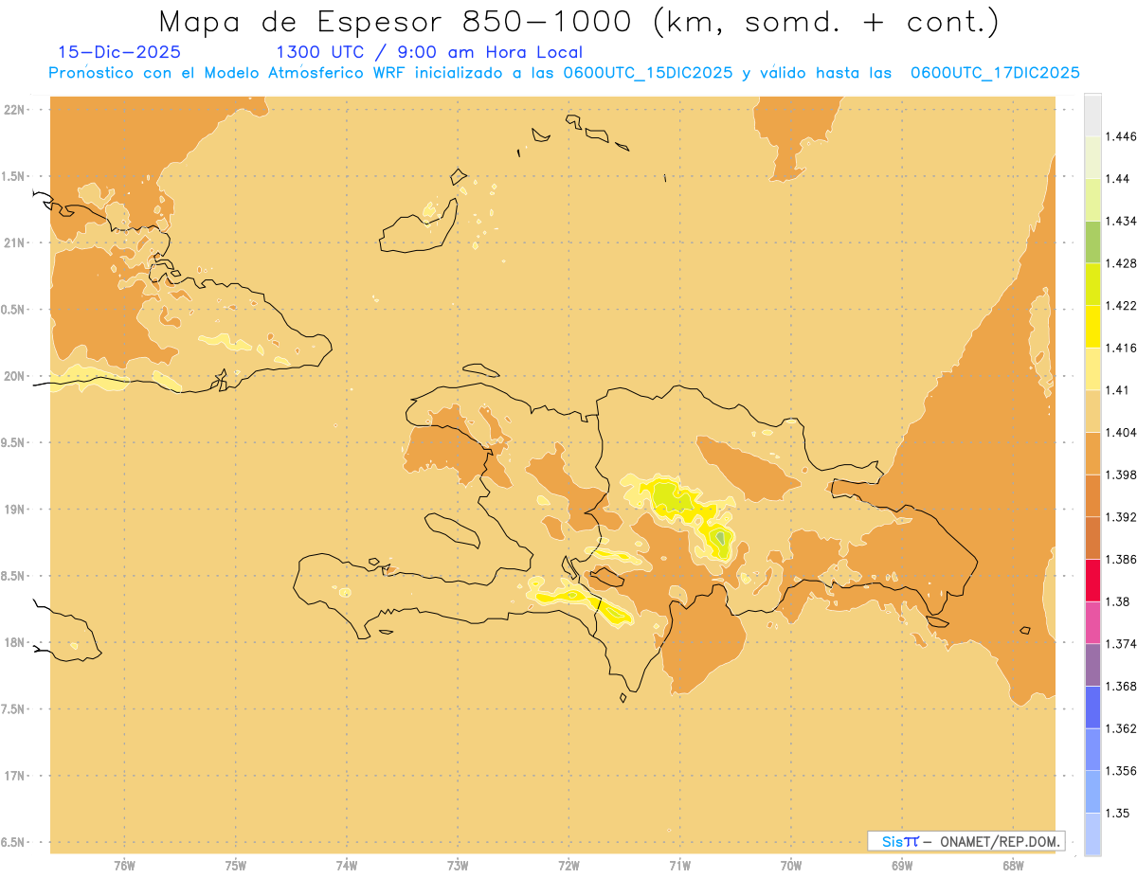Screen dimensions: 1137x878
Task: Click the '74W' longitude axis label
Action: click(x=347, y=866)
